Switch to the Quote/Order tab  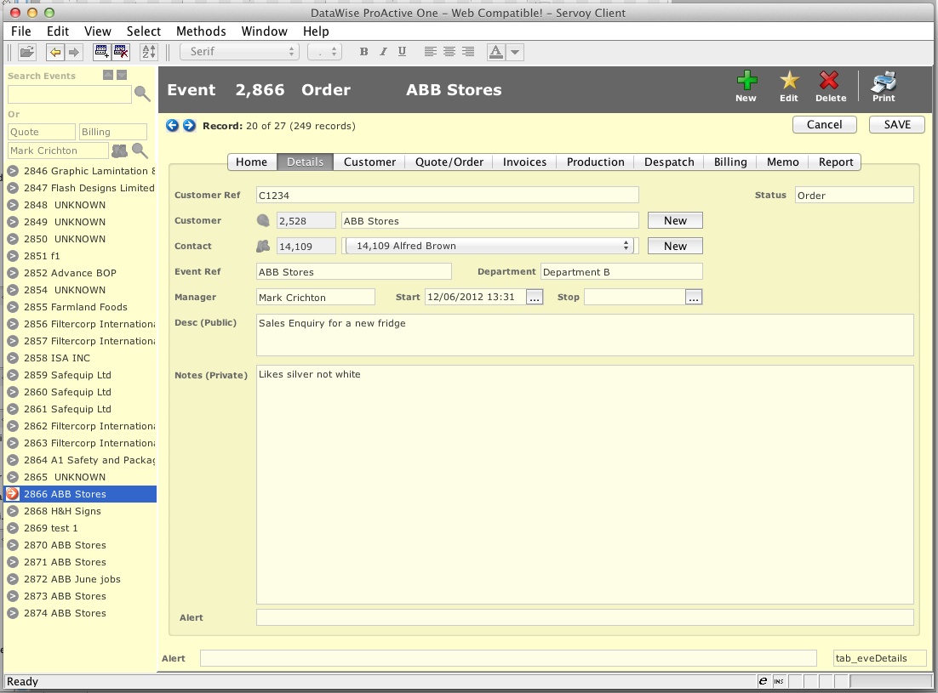click(449, 162)
